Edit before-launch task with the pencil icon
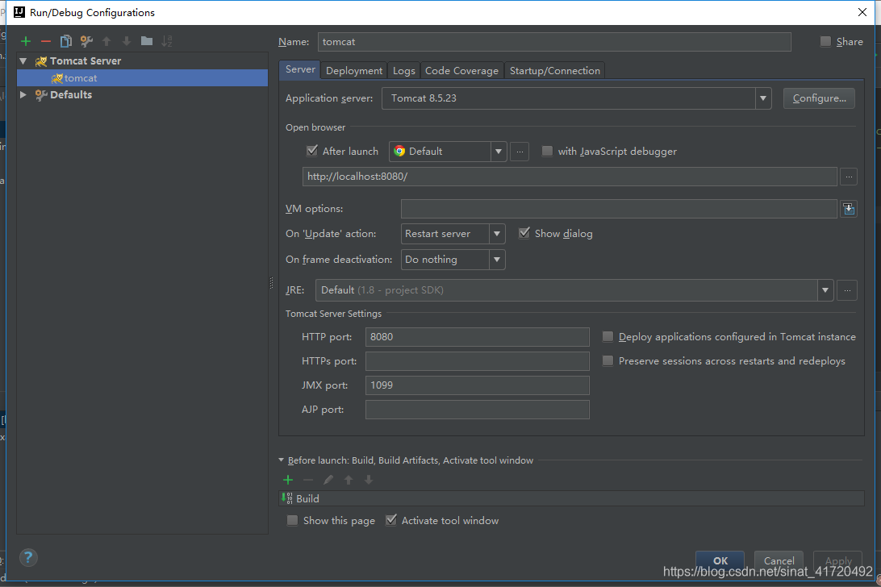The image size is (881, 587). (x=328, y=480)
